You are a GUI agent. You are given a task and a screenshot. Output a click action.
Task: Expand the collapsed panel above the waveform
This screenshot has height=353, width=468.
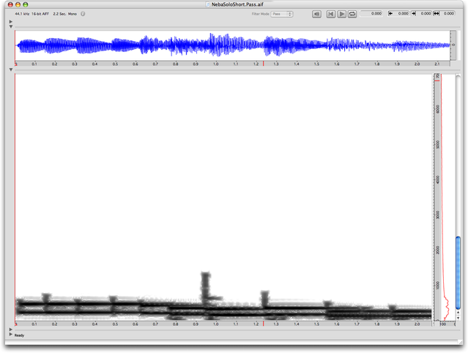10,22
